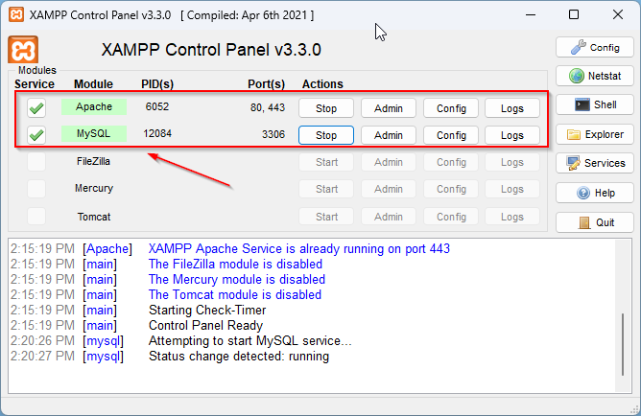Minimize the XAMPP window
The height and width of the screenshot is (416, 641).
pyautogui.click(x=531, y=14)
